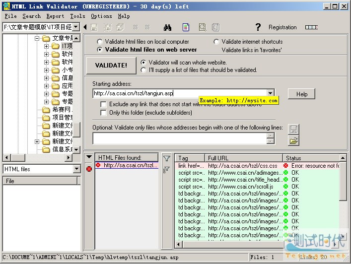Select 'Validate html files on local computer' radio
This screenshot has width=351, height=264.
[x=100, y=42]
